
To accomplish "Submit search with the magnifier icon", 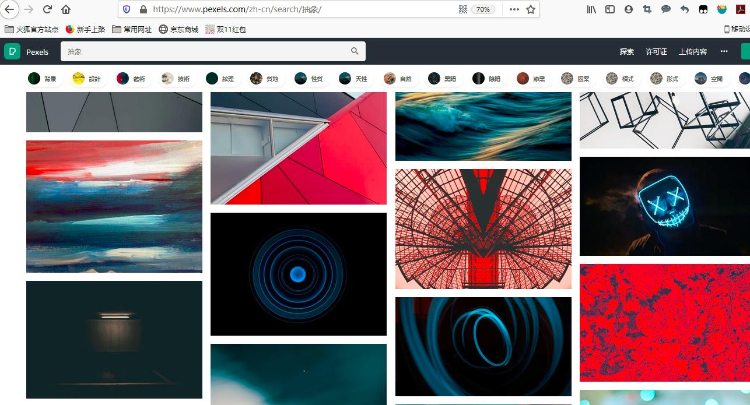I will point(355,51).
